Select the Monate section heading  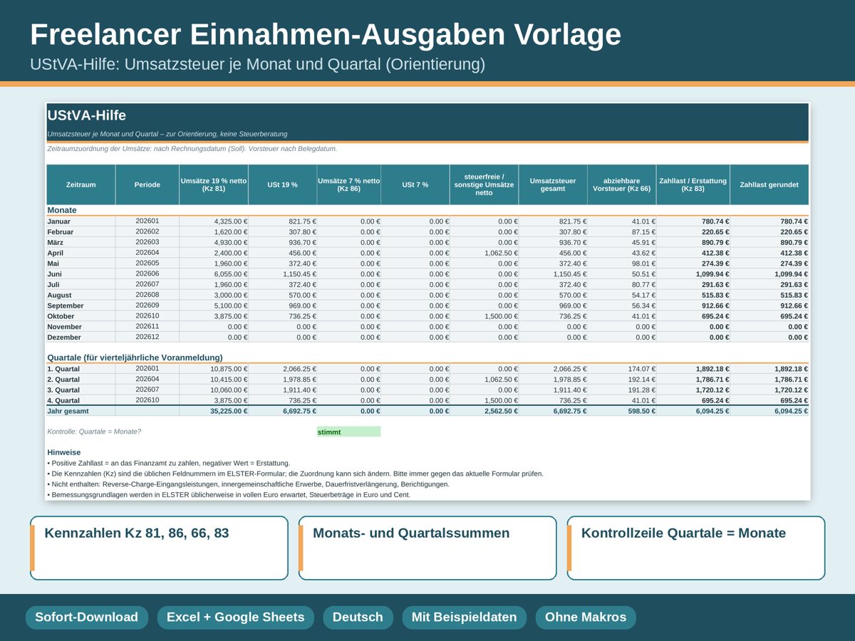[62, 210]
